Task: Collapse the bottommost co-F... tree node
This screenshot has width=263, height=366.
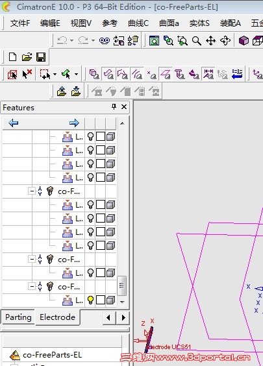Action: 32,286
